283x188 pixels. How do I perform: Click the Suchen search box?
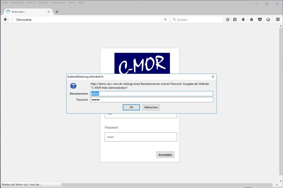click(x=198, y=19)
